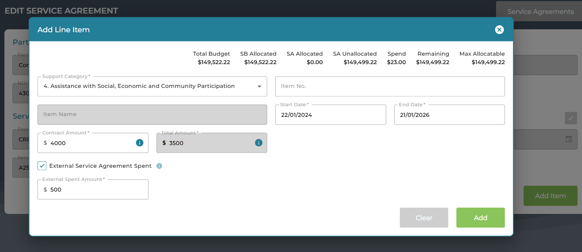Click the End Date field
The height and width of the screenshot is (252, 582).
[449, 115]
